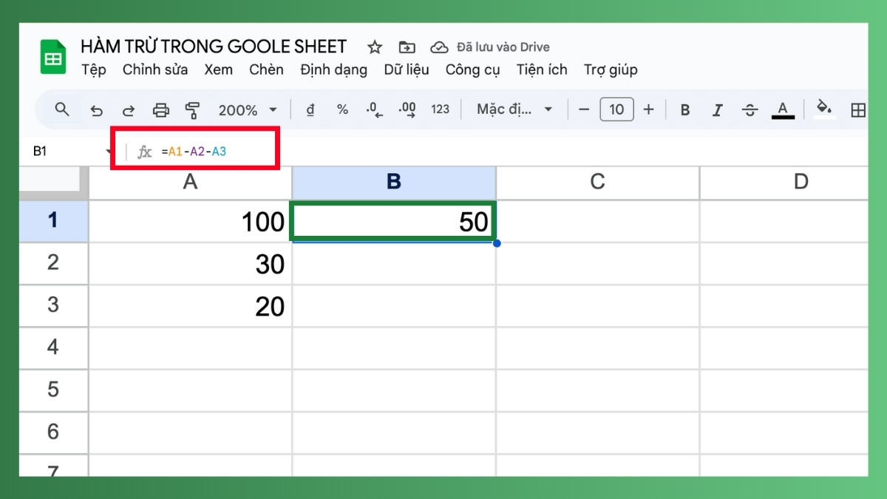Open the text color picker
Viewport: 887px width, 499px height.
pyautogui.click(x=783, y=109)
